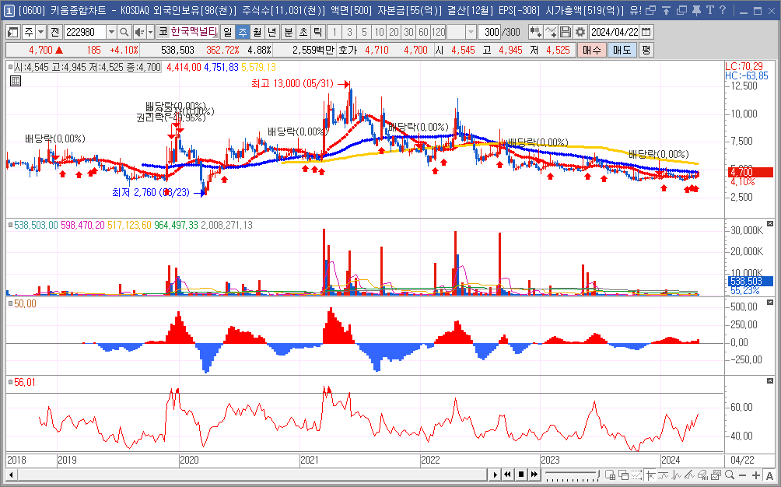The image size is (781, 487).
Task: Open chart settings with the gear icon
Action: (x=580, y=33)
